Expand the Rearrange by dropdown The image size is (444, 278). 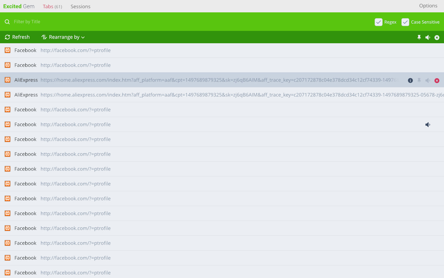(x=63, y=37)
